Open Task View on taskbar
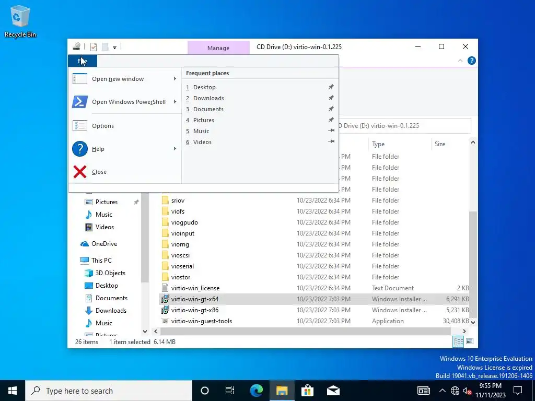Image resolution: width=535 pixels, height=401 pixels. click(x=230, y=391)
